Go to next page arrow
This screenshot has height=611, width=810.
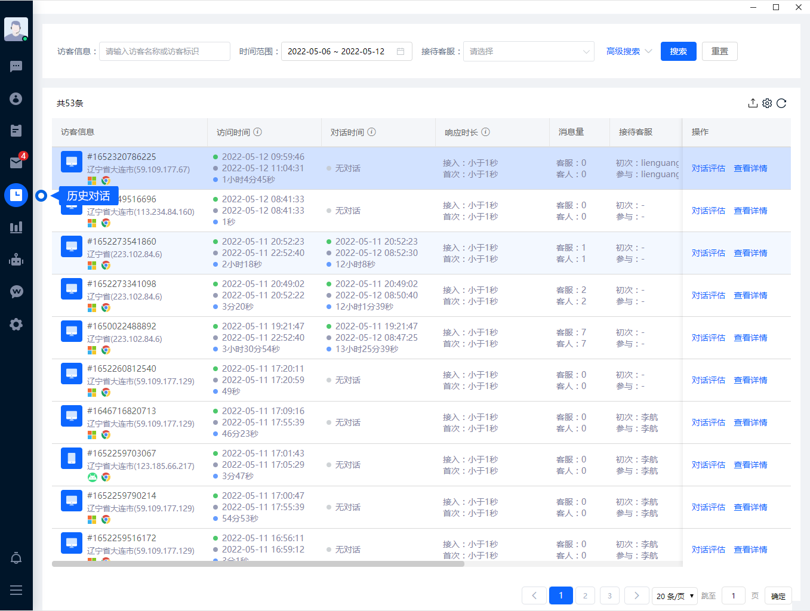tap(636, 595)
